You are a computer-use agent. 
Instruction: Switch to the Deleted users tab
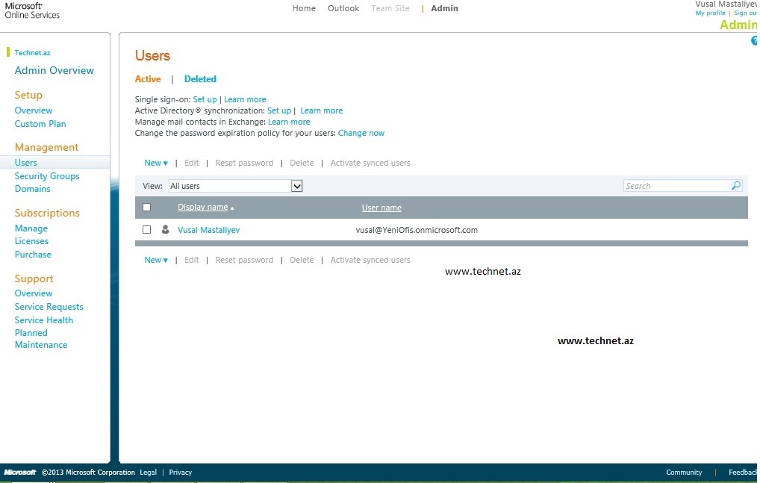200,79
